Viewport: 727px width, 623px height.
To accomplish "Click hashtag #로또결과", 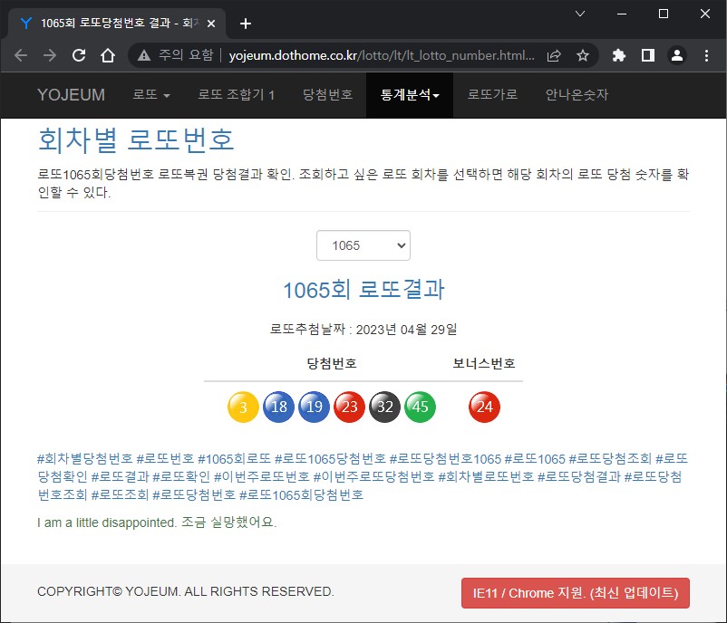I will [120, 476].
